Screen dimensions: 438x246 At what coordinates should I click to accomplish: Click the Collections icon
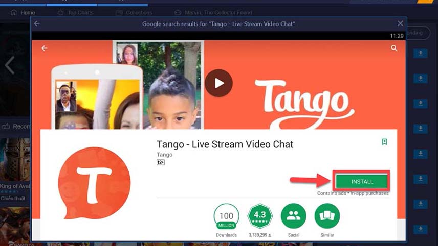(119, 13)
